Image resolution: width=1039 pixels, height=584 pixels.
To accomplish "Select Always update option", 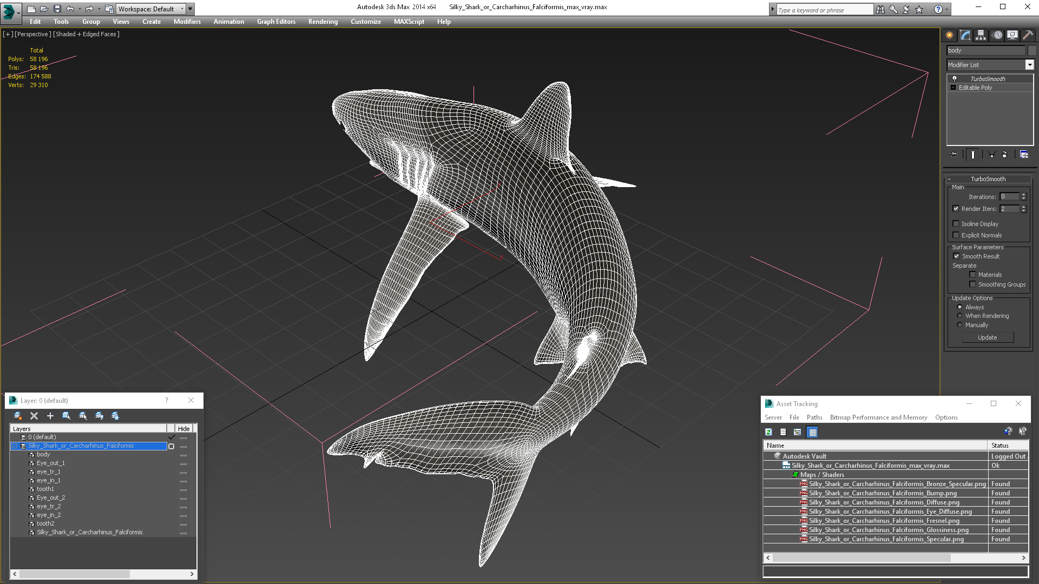I will point(959,307).
